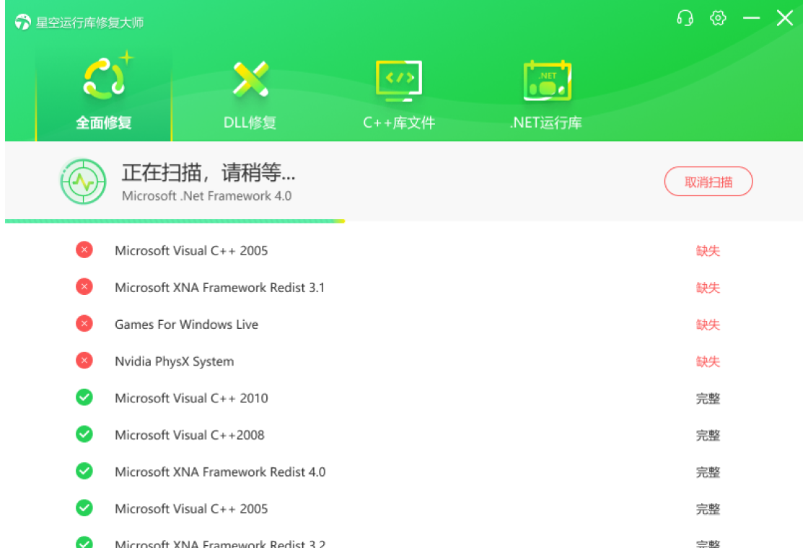Click 缺失 status of Games For Windows Live
The height and width of the screenshot is (548, 808).
(x=708, y=324)
